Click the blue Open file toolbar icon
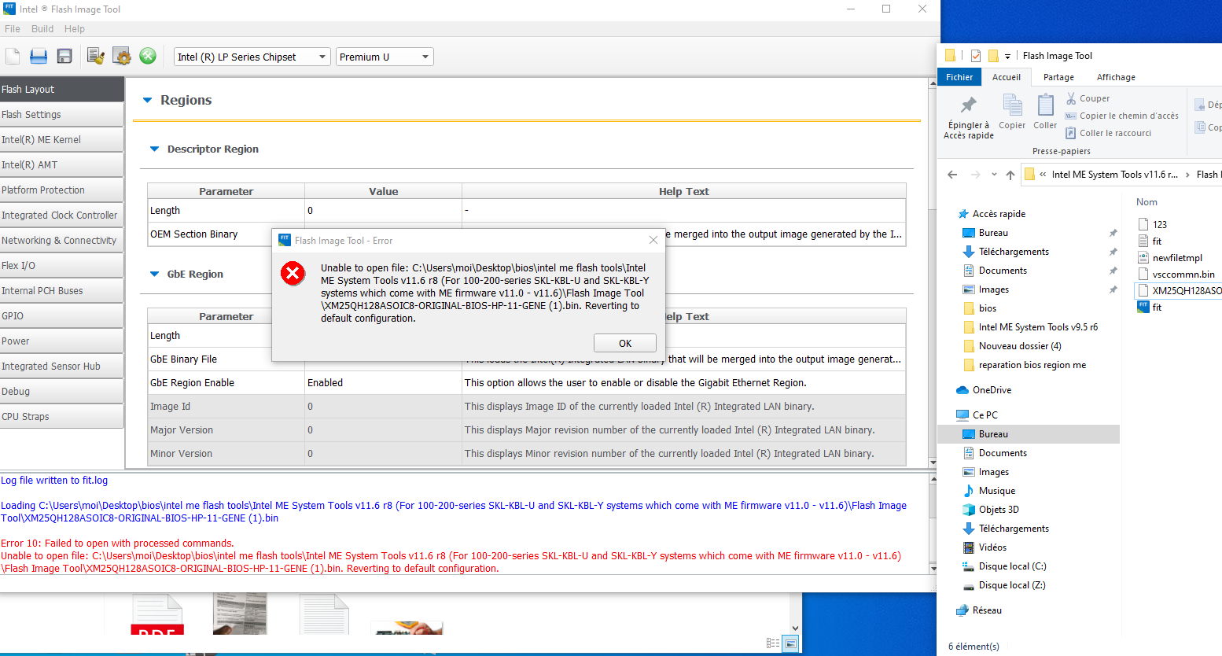 pos(39,56)
